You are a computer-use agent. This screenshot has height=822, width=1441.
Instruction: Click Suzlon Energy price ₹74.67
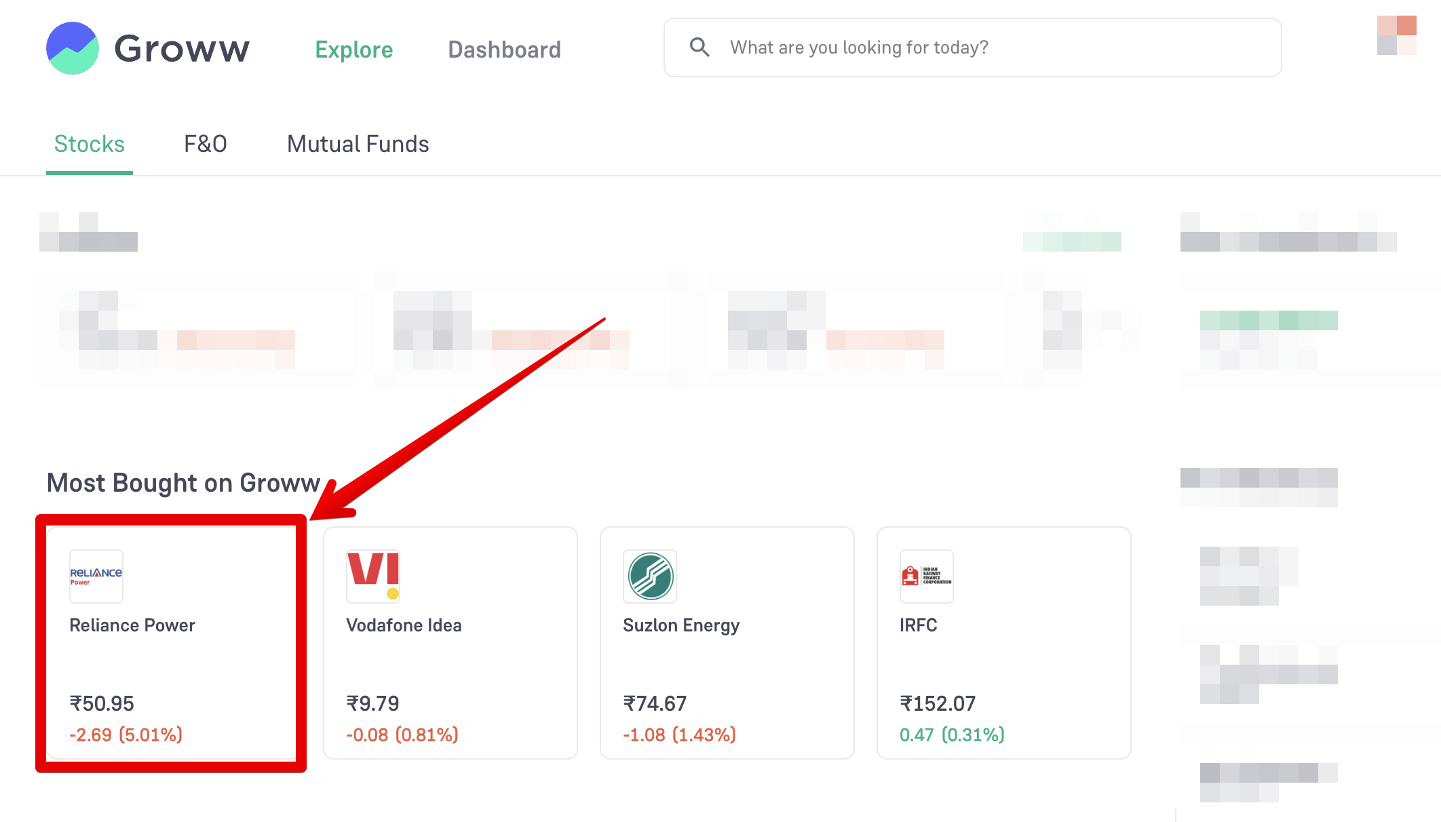click(x=655, y=703)
